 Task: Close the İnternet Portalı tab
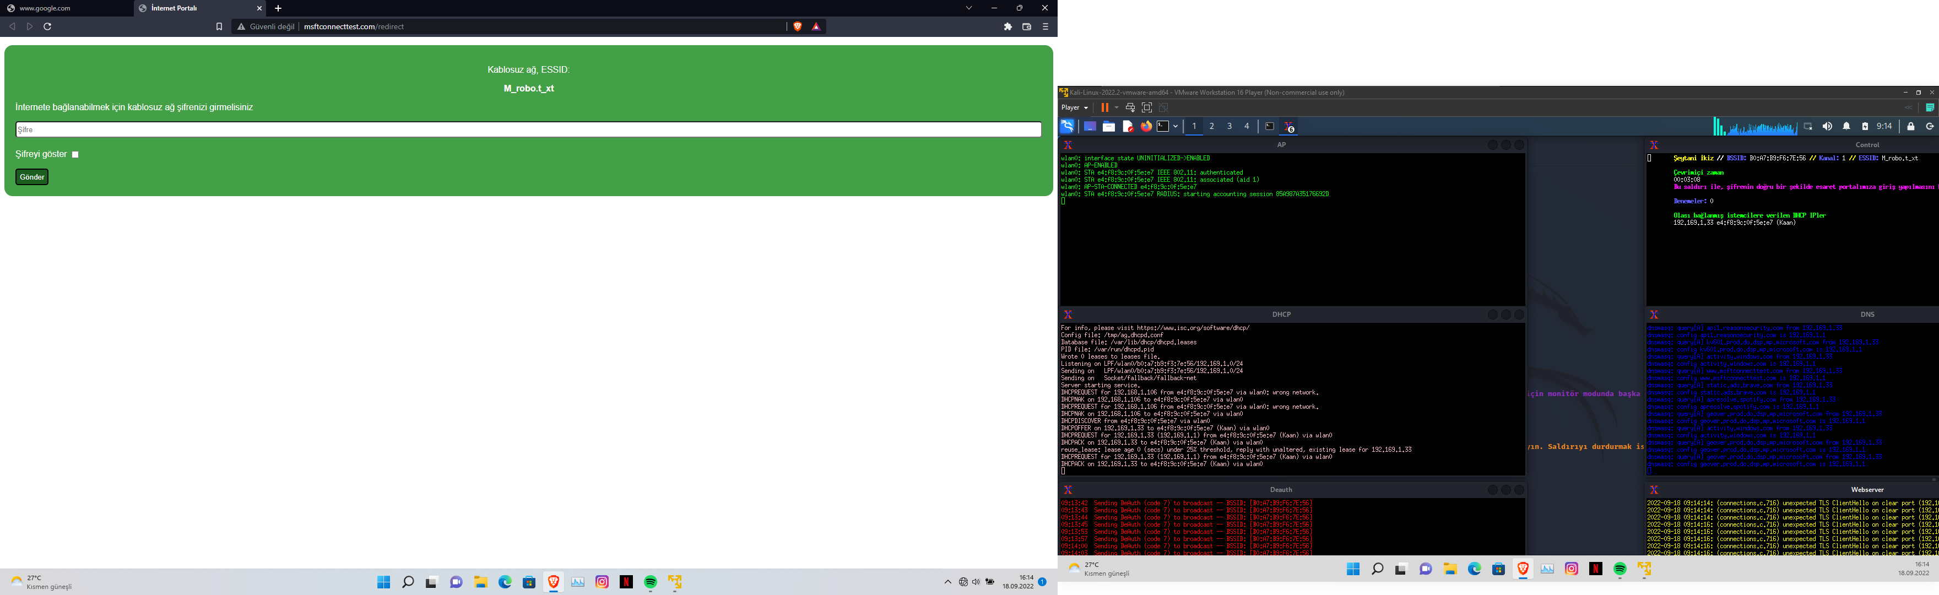click(x=259, y=8)
